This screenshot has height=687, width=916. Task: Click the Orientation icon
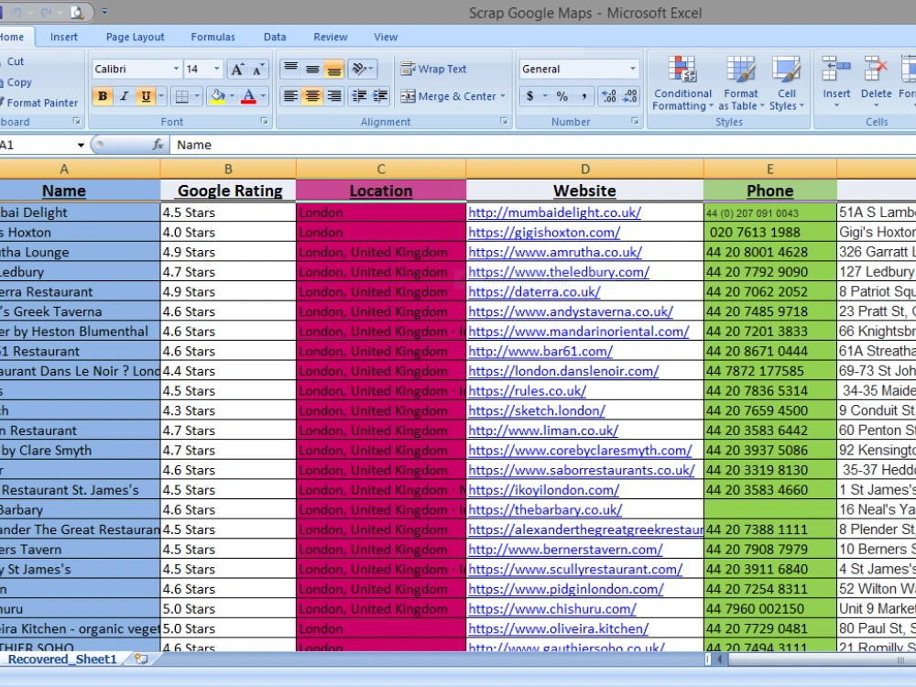(358, 69)
